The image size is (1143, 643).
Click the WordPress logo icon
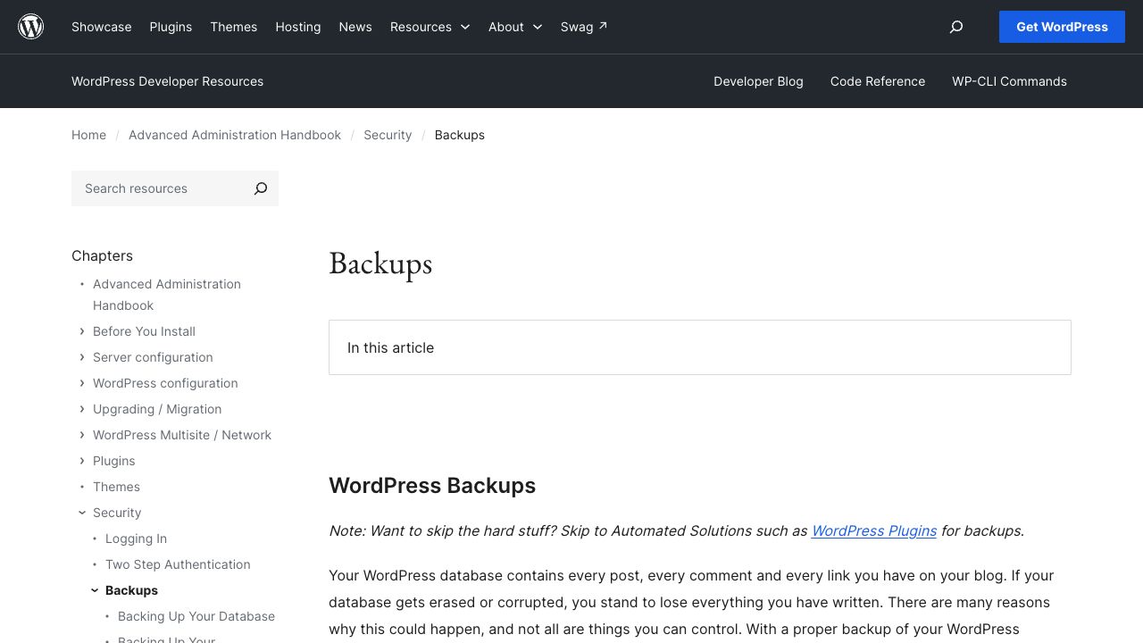coord(31,27)
